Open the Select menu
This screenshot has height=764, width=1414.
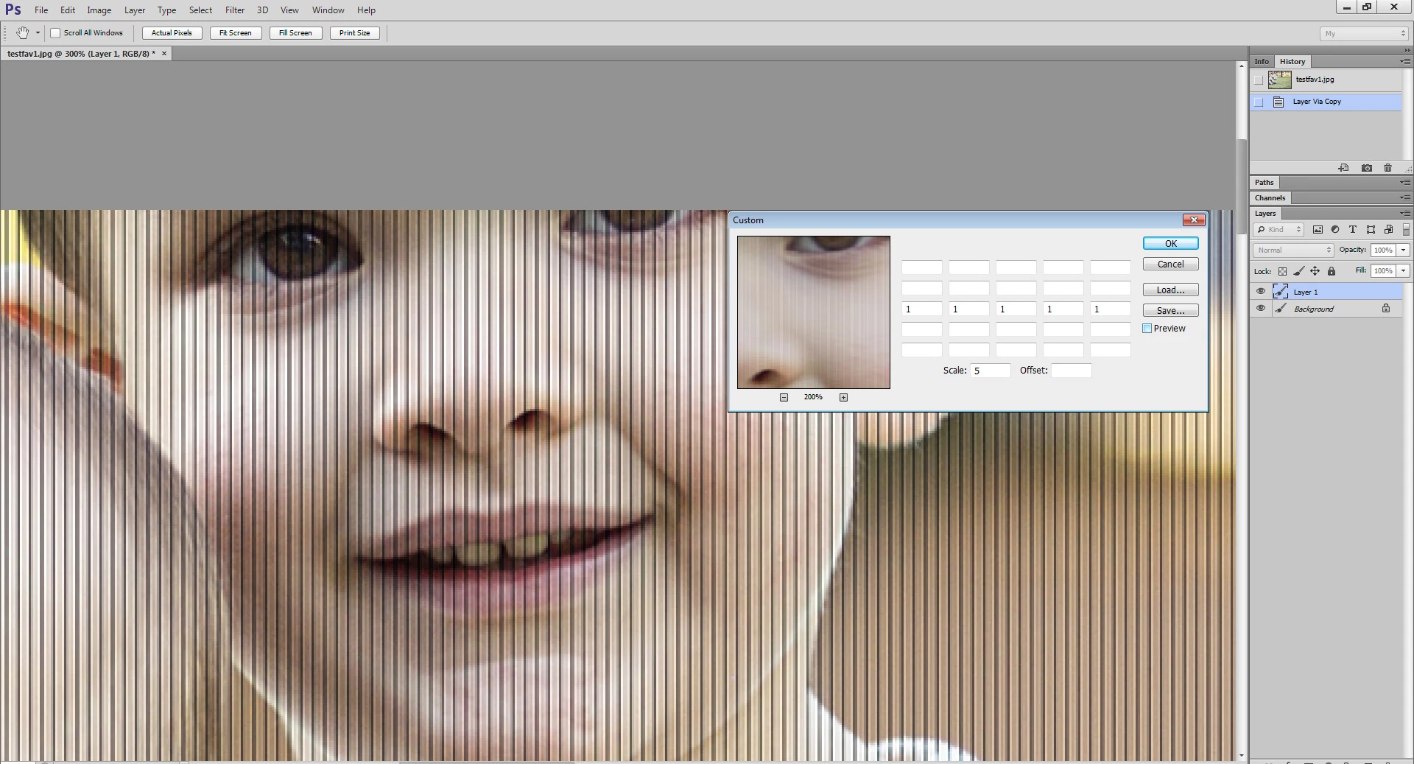point(200,10)
